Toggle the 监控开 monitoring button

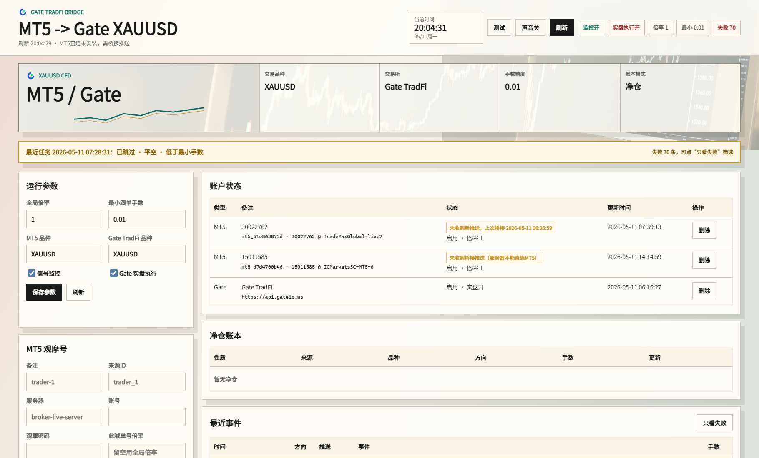[x=591, y=27]
